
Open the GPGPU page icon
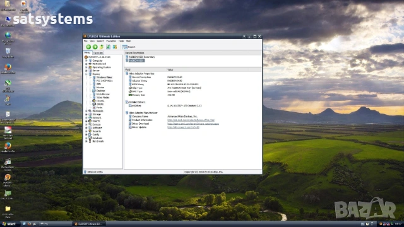click(94, 104)
